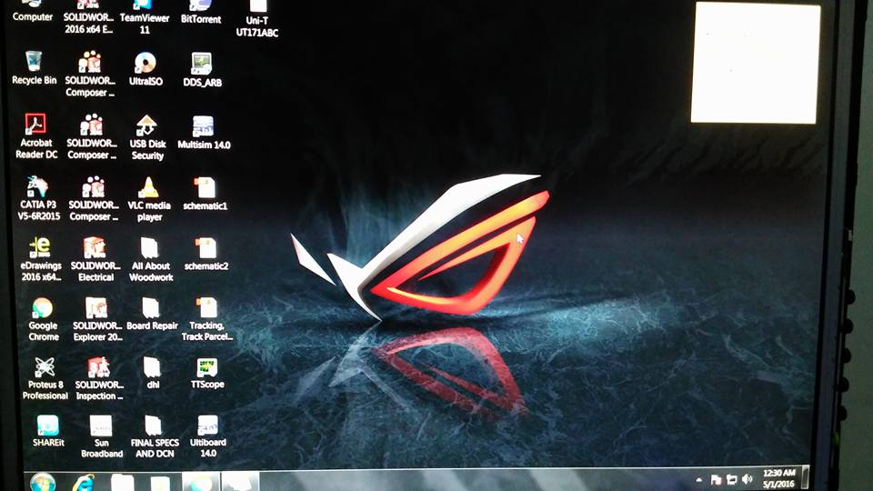
Task: Open the schematic2 file icon
Action: click(206, 254)
